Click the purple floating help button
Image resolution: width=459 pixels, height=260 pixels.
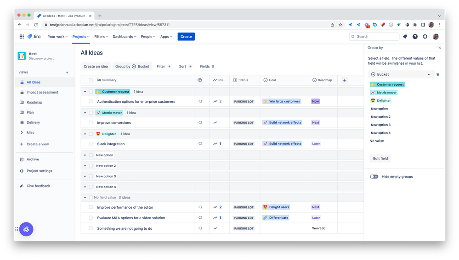26,229
